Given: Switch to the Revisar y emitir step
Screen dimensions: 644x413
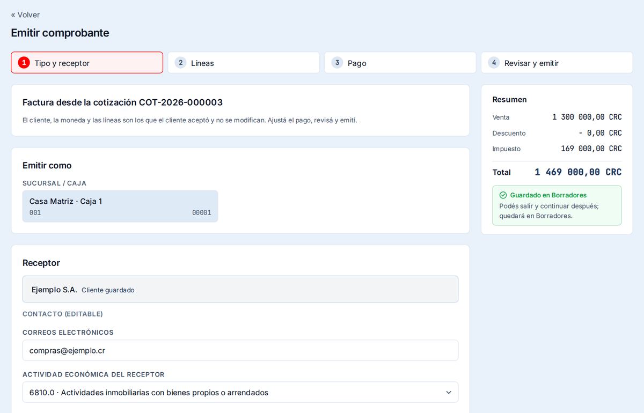Looking at the screenshot, I should pos(557,63).
